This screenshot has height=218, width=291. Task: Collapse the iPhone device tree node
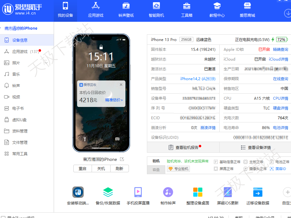[x=1, y=28]
